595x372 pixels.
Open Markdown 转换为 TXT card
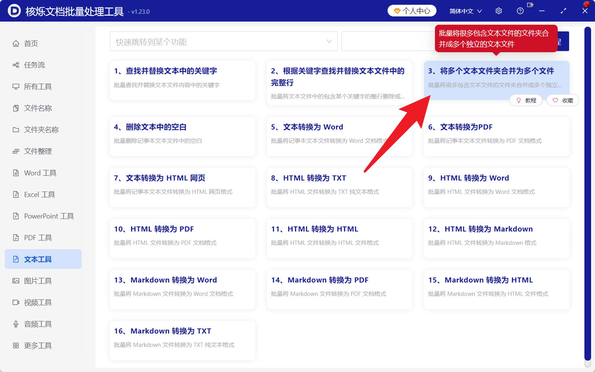pyautogui.click(x=182, y=341)
